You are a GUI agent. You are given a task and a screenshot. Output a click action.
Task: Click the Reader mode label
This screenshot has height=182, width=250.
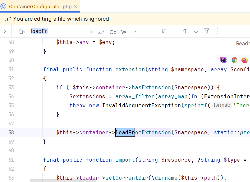[242, 44]
